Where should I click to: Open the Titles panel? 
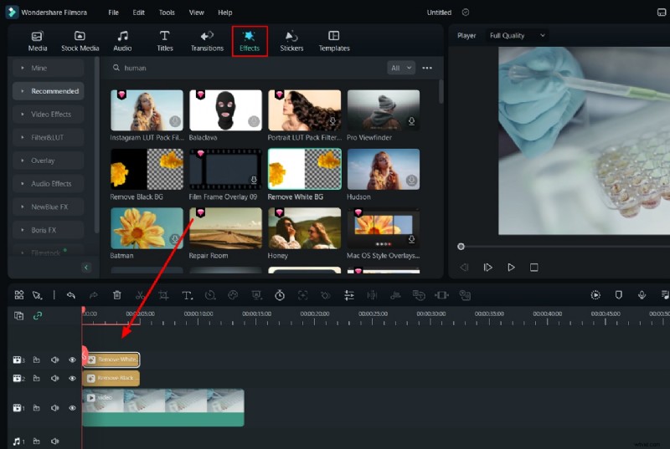click(164, 41)
